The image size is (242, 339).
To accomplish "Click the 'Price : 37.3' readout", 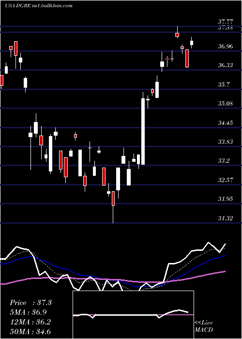I will click(30, 303).
